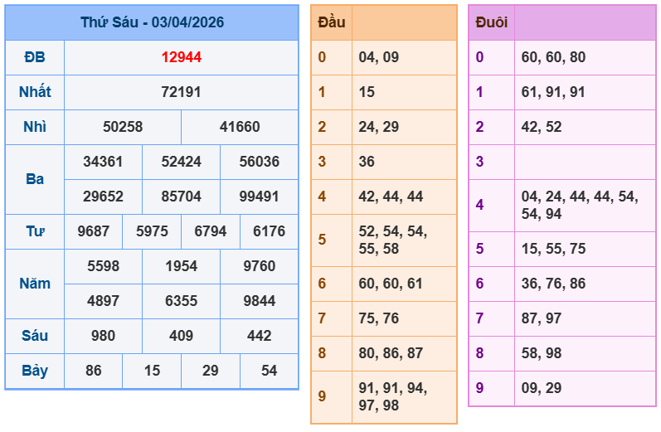Click Đuôi row 2 values 42, 52
The image size is (661, 432).
(542, 127)
